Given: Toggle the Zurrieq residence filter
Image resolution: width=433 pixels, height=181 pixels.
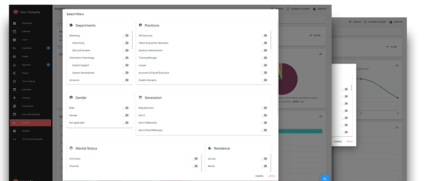Looking at the screenshot, I should click(264, 159).
